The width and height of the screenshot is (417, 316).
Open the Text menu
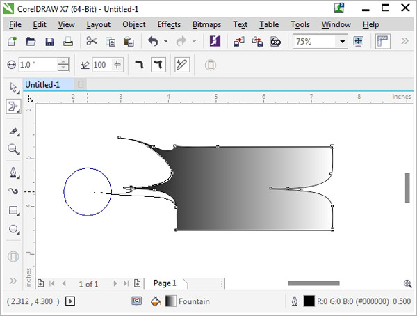tap(240, 24)
